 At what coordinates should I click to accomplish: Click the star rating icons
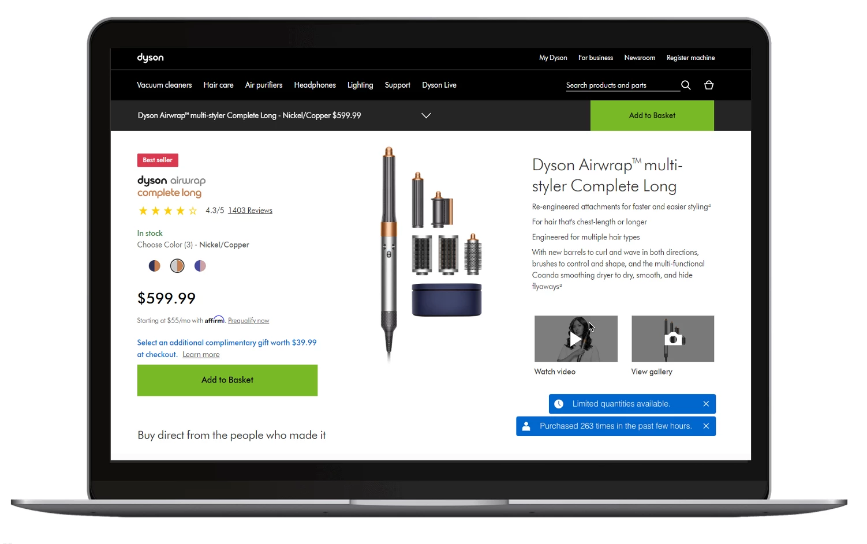pyautogui.click(x=168, y=211)
